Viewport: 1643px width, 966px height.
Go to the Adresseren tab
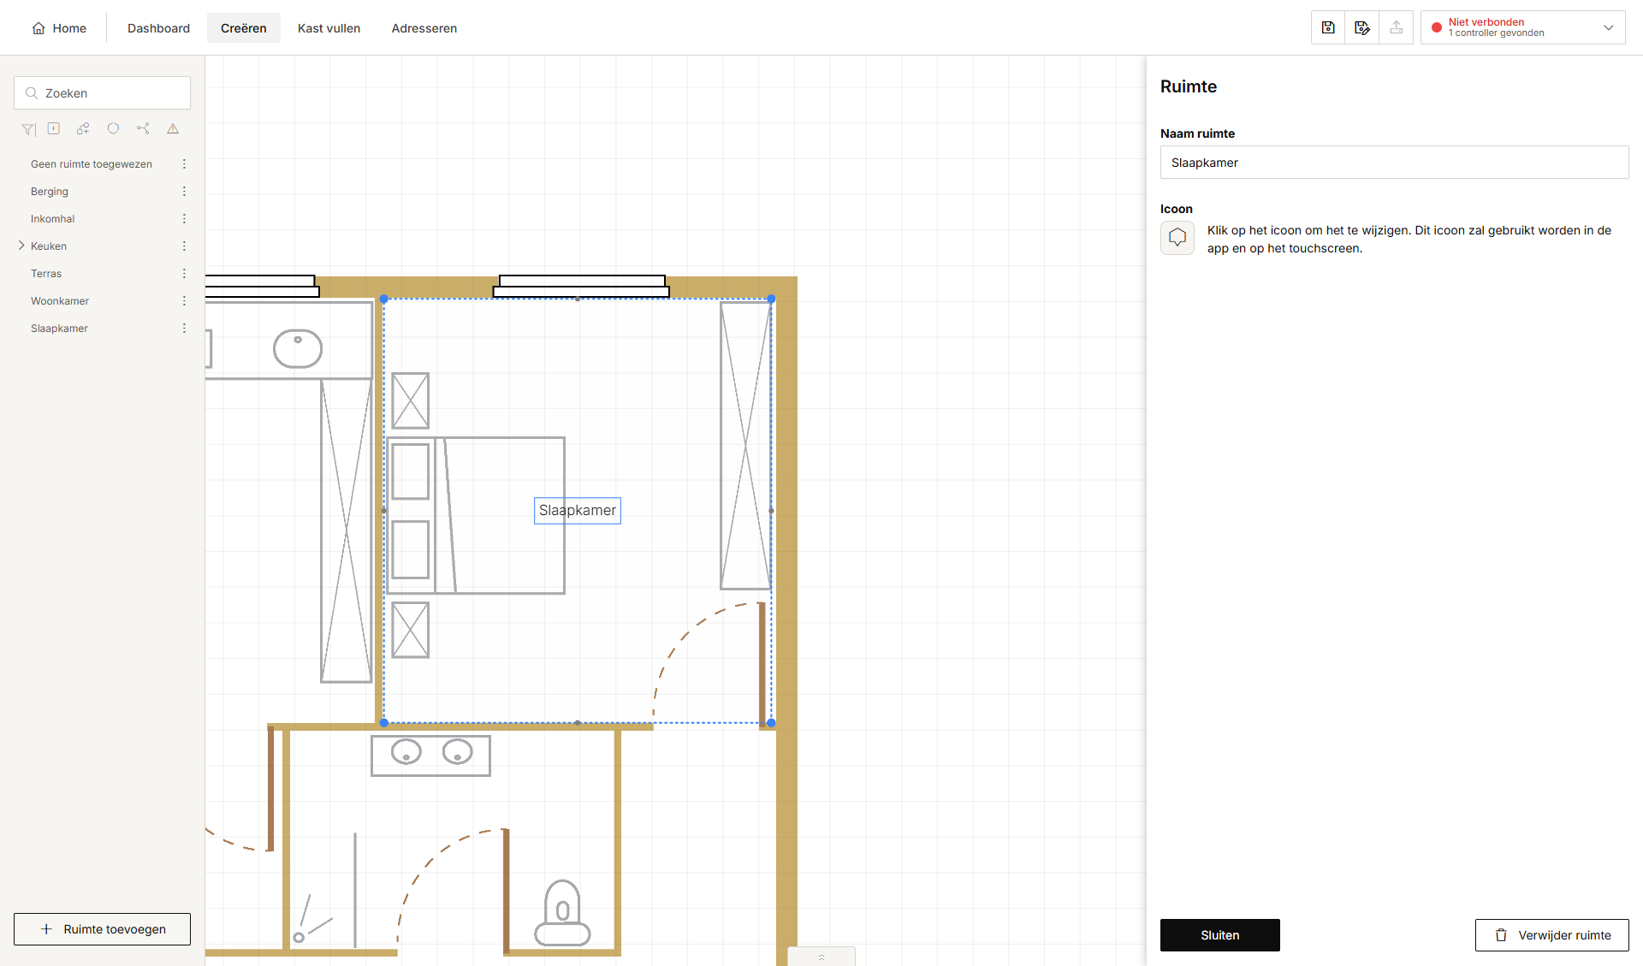(424, 28)
